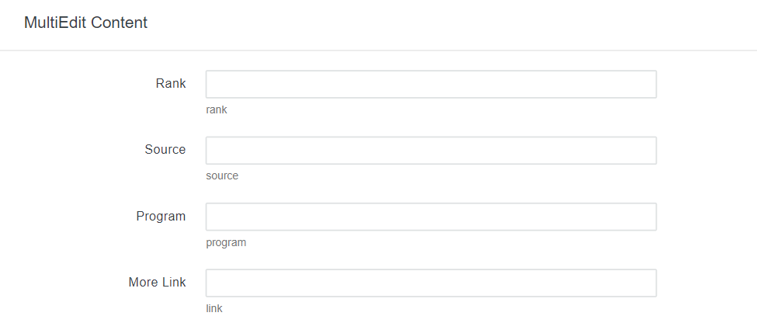
Task: Click the lowercase "rank" help text
Action: click(217, 109)
